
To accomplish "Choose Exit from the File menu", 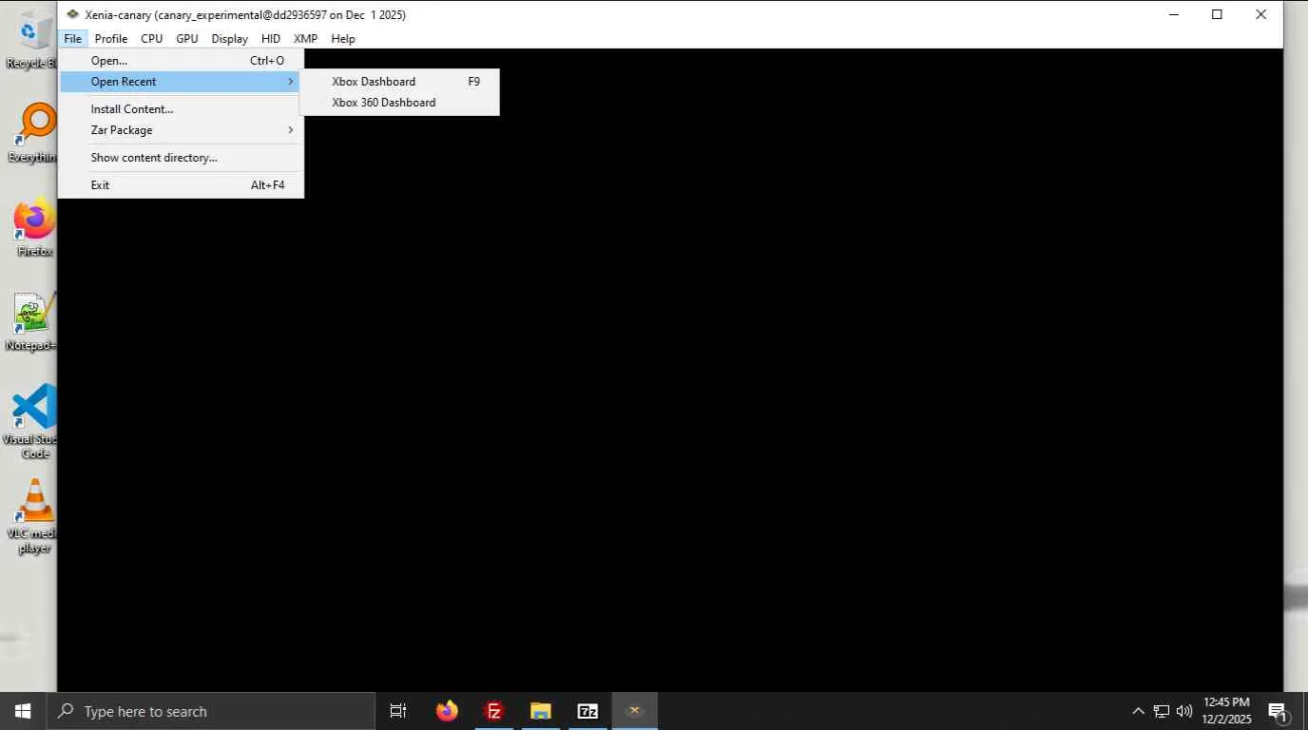I will (181, 185).
